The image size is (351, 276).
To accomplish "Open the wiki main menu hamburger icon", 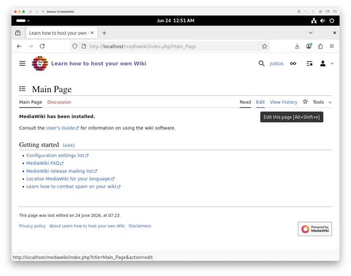I will [22, 64].
